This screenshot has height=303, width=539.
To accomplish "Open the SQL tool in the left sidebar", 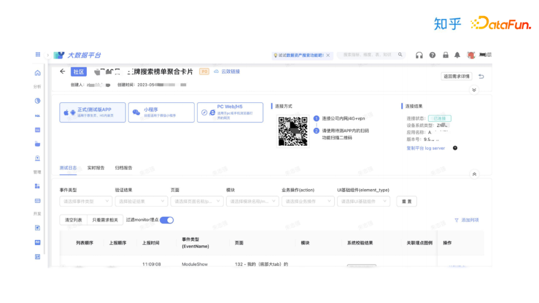I will point(37,116).
